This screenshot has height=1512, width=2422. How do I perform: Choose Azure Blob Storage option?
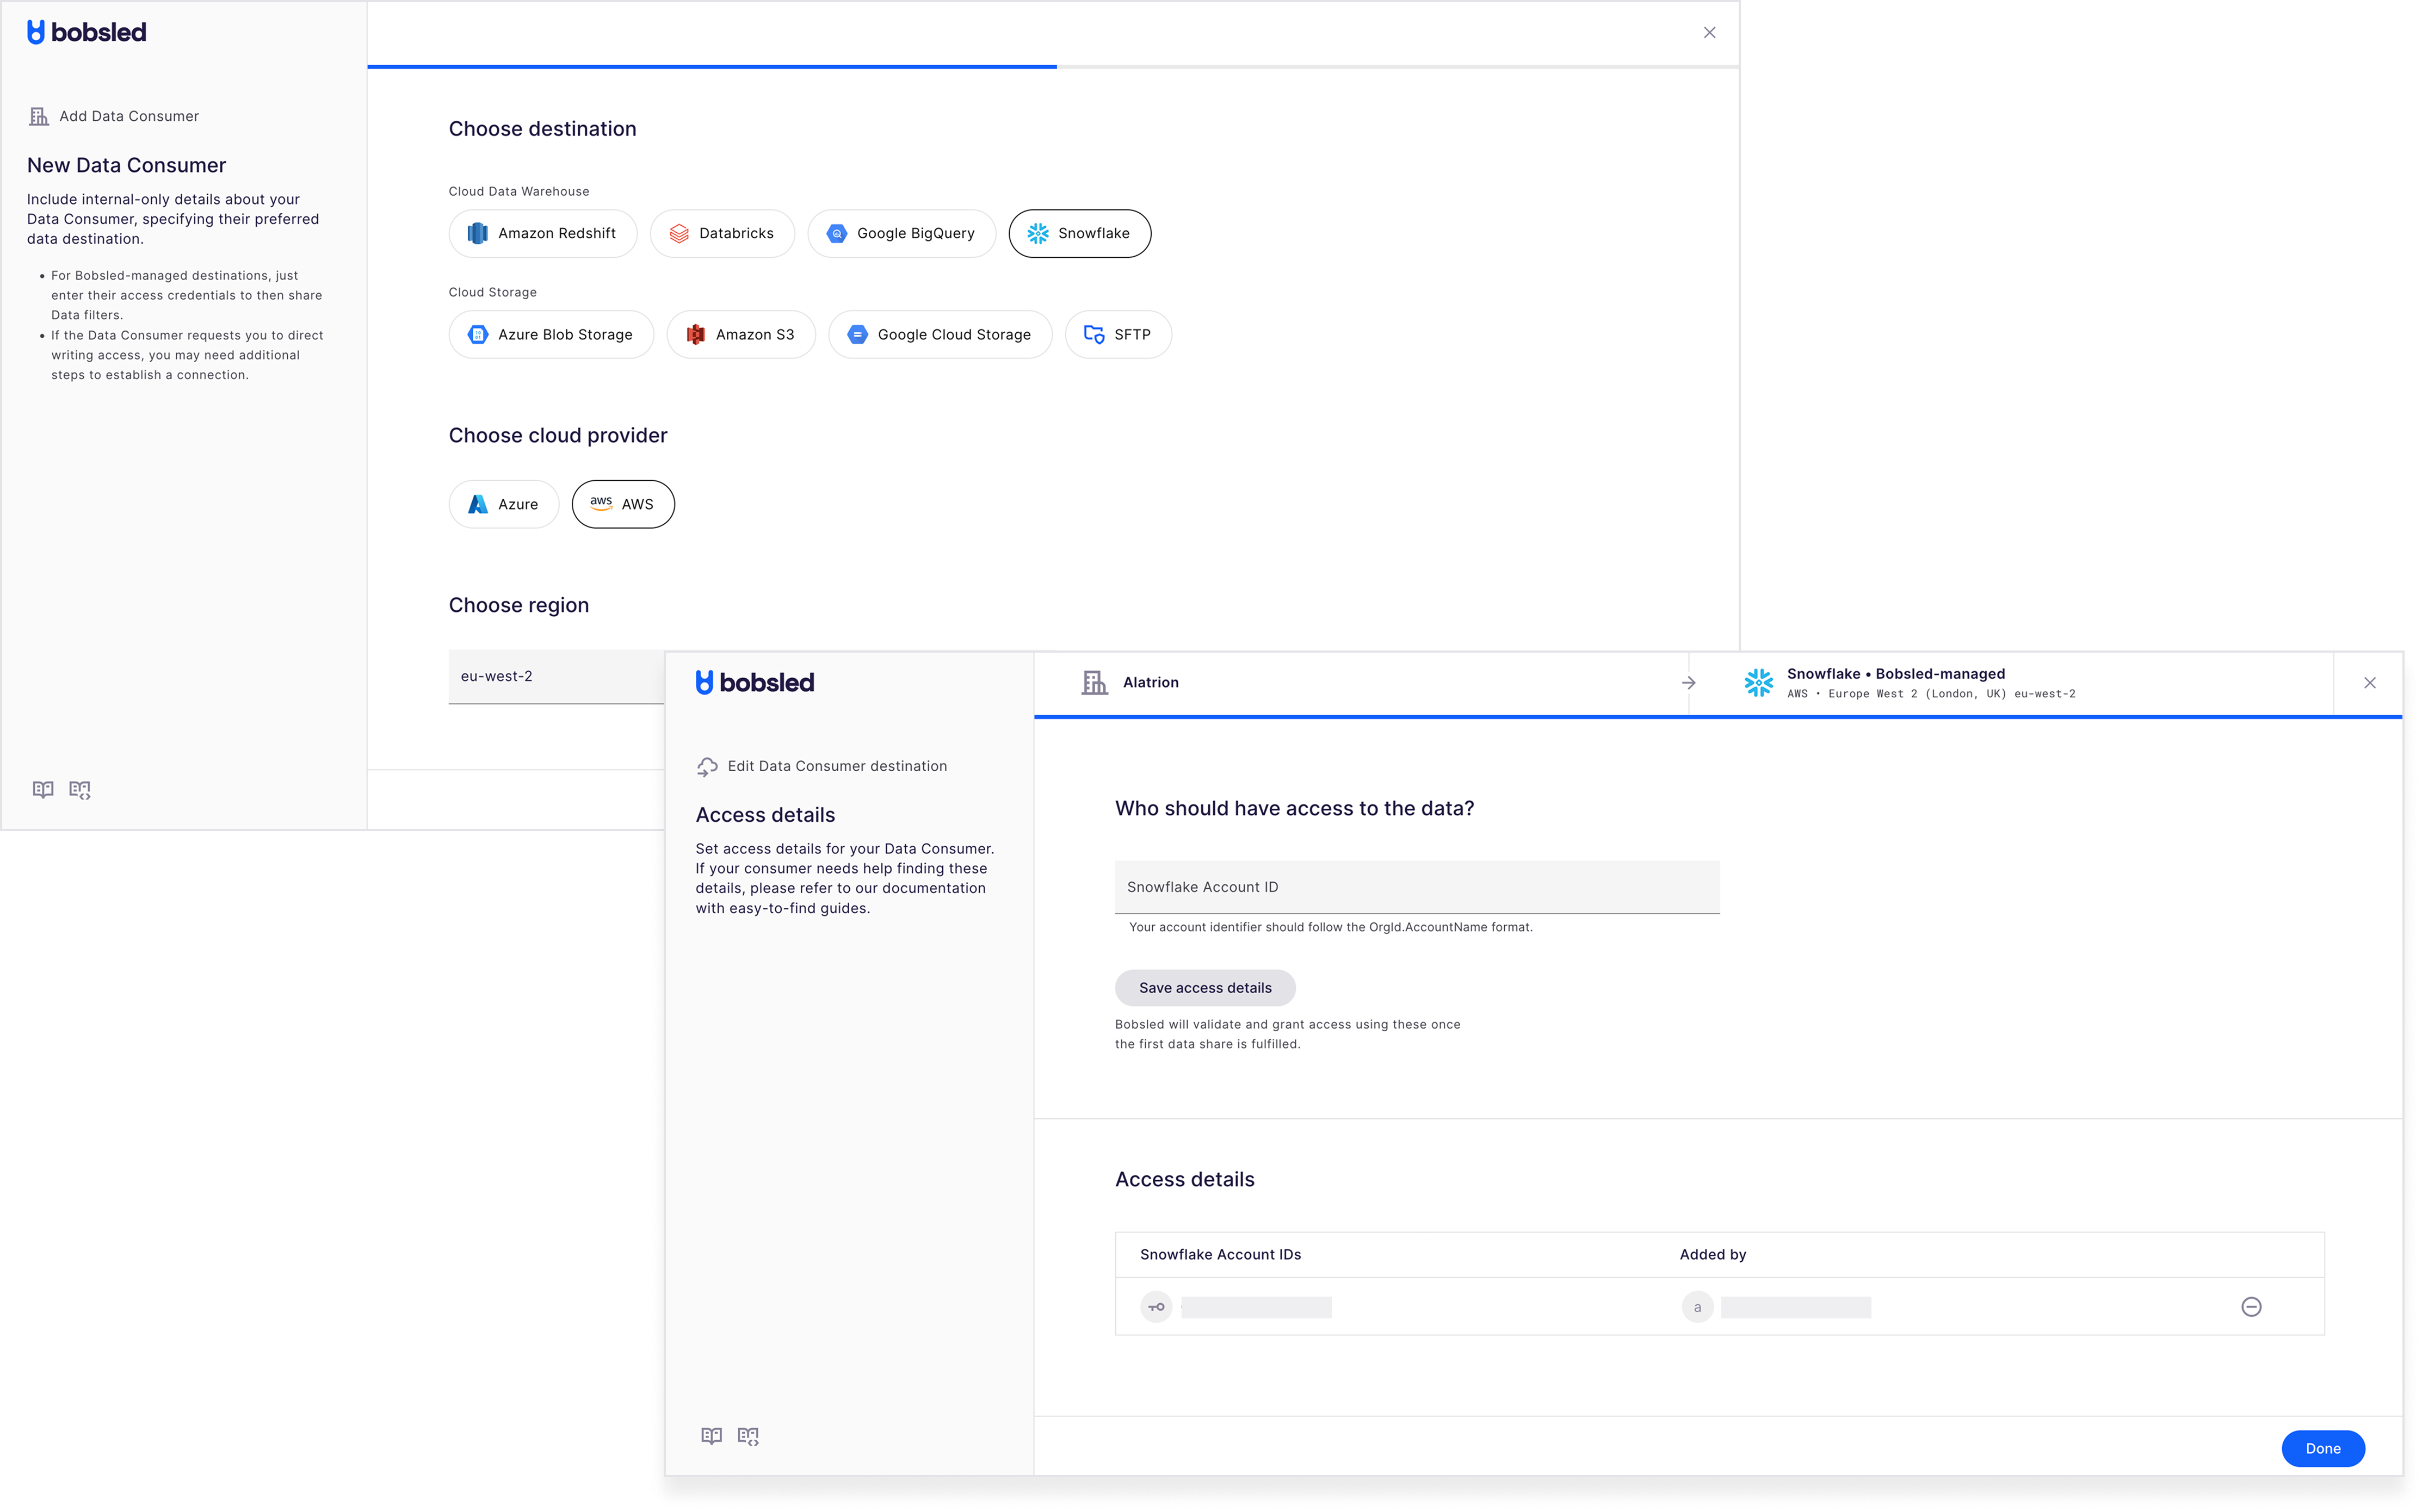pyautogui.click(x=551, y=334)
